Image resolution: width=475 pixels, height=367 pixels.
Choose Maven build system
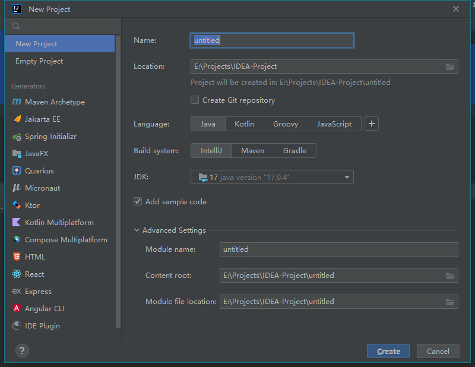pos(253,151)
